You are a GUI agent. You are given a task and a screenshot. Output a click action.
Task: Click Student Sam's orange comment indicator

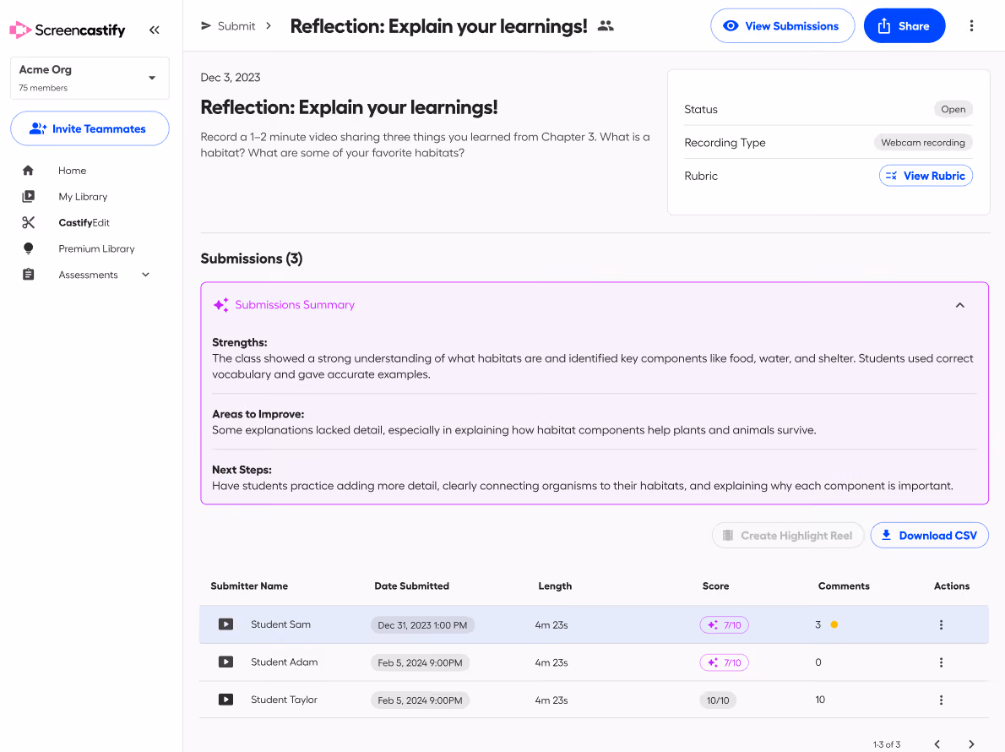834,624
